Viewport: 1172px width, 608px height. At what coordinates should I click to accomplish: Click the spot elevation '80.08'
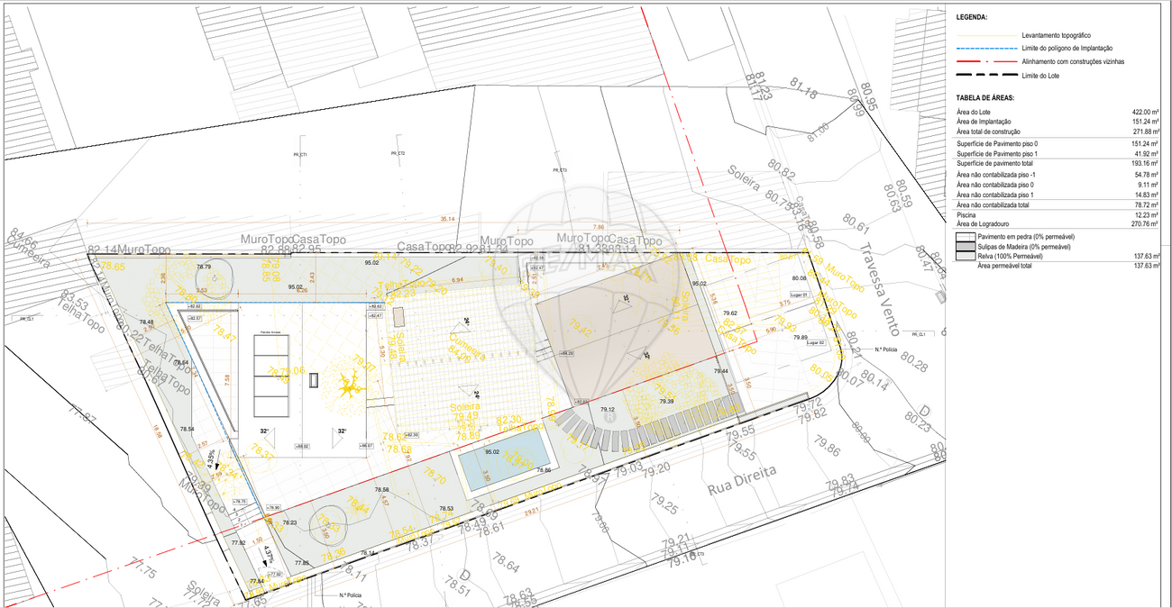click(x=799, y=278)
